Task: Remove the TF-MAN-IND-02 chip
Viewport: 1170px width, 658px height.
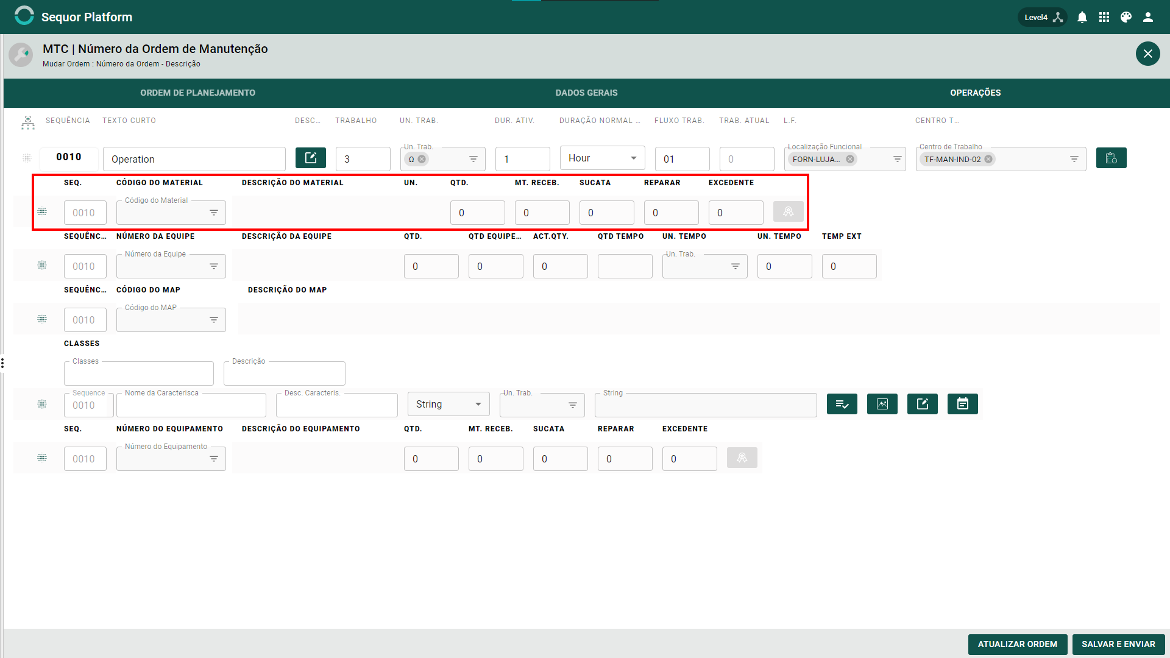Action: [988, 159]
